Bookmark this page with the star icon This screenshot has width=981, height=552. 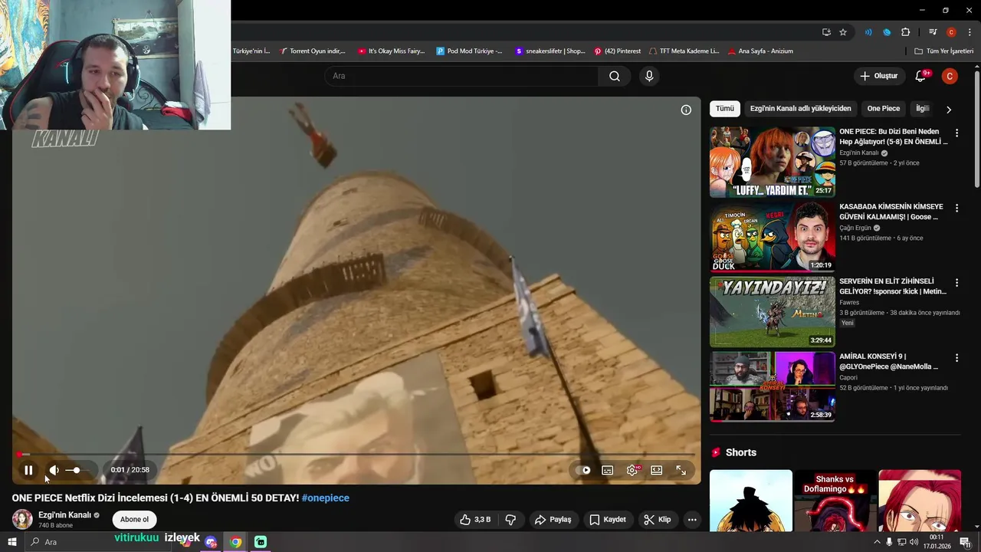tap(843, 32)
